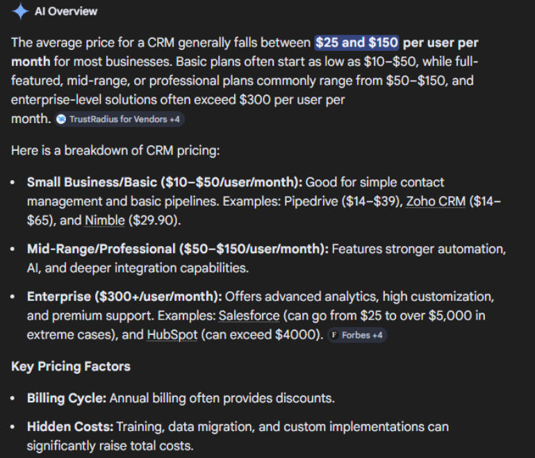Click the "Billing Cycle:" bold label
The height and width of the screenshot is (458, 535).
[x=67, y=399]
